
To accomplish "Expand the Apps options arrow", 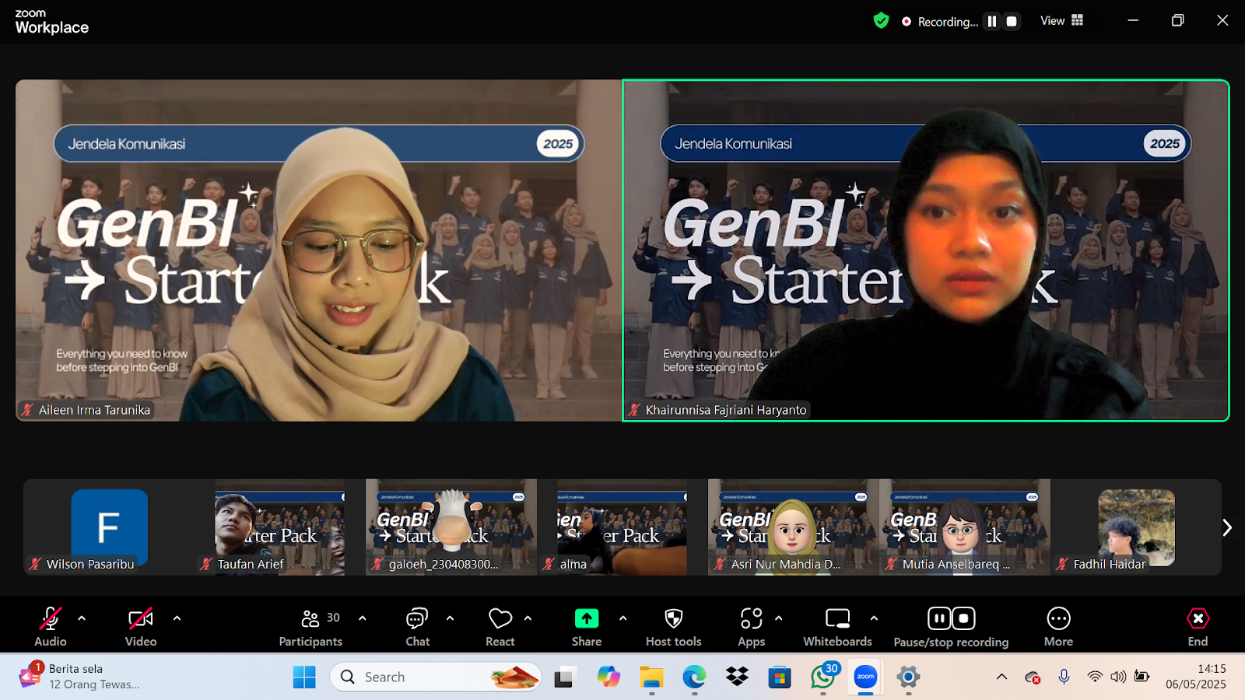I will click(778, 619).
